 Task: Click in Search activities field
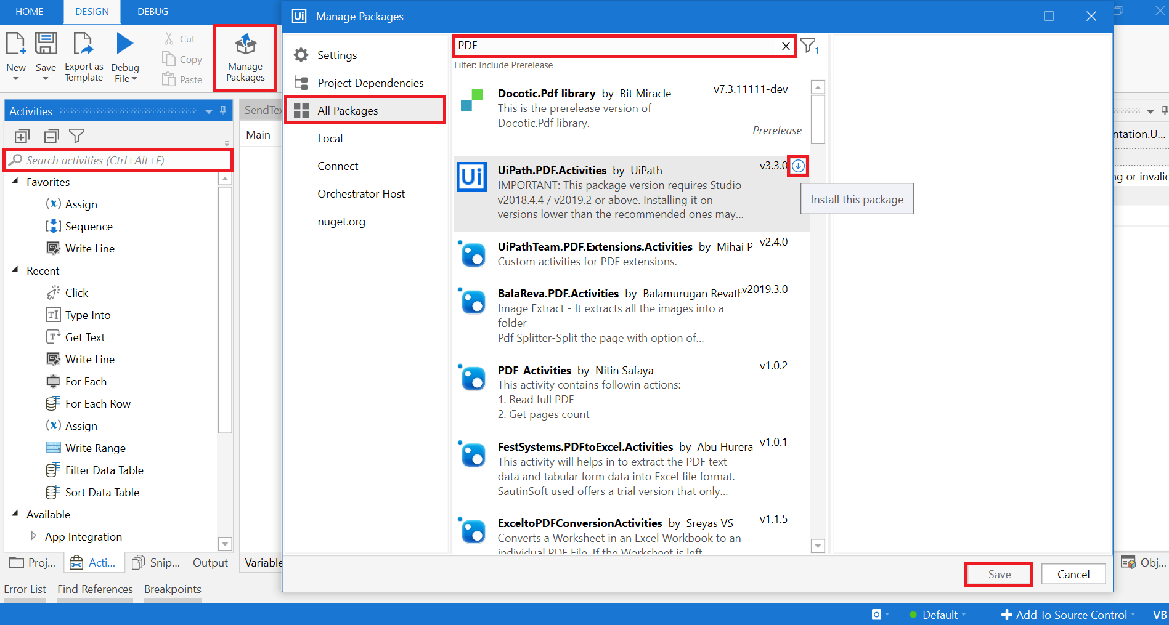click(x=118, y=160)
